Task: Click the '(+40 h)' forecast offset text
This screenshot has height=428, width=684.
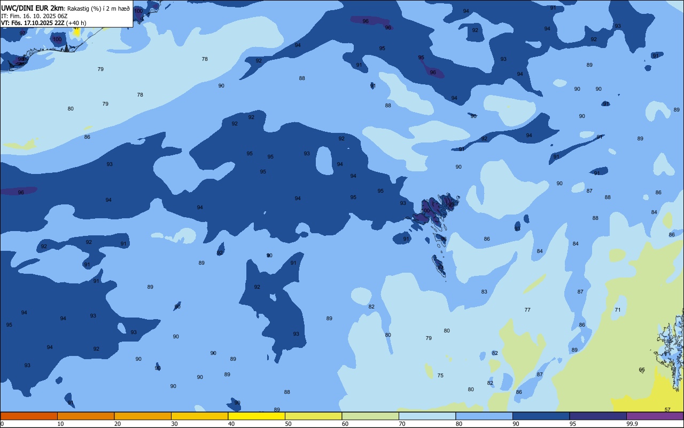Action: (x=76, y=23)
